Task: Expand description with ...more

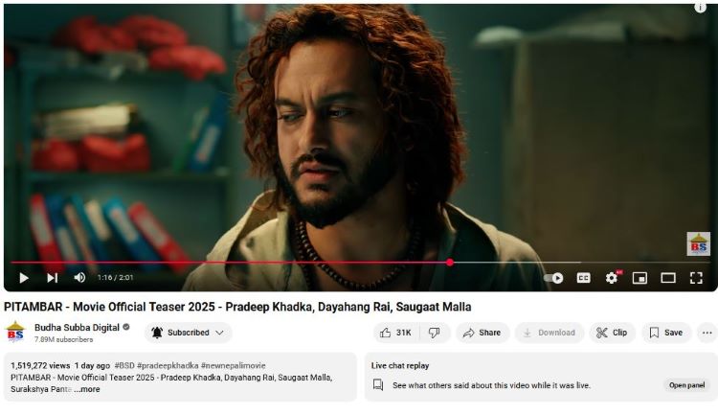Action: 87,389
